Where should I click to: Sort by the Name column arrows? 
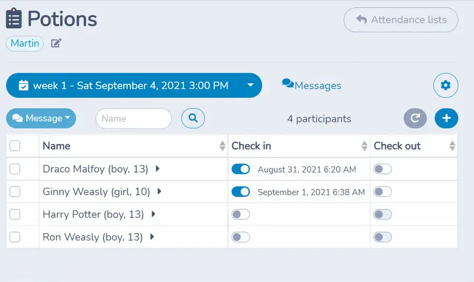coord(222,146)
